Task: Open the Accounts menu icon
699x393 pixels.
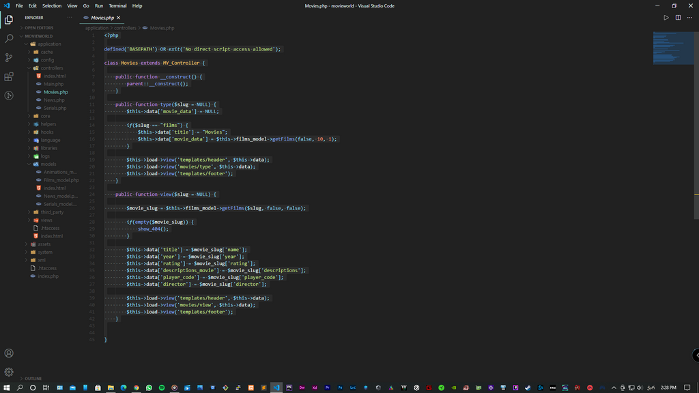Action: click(x=8, y=353)
